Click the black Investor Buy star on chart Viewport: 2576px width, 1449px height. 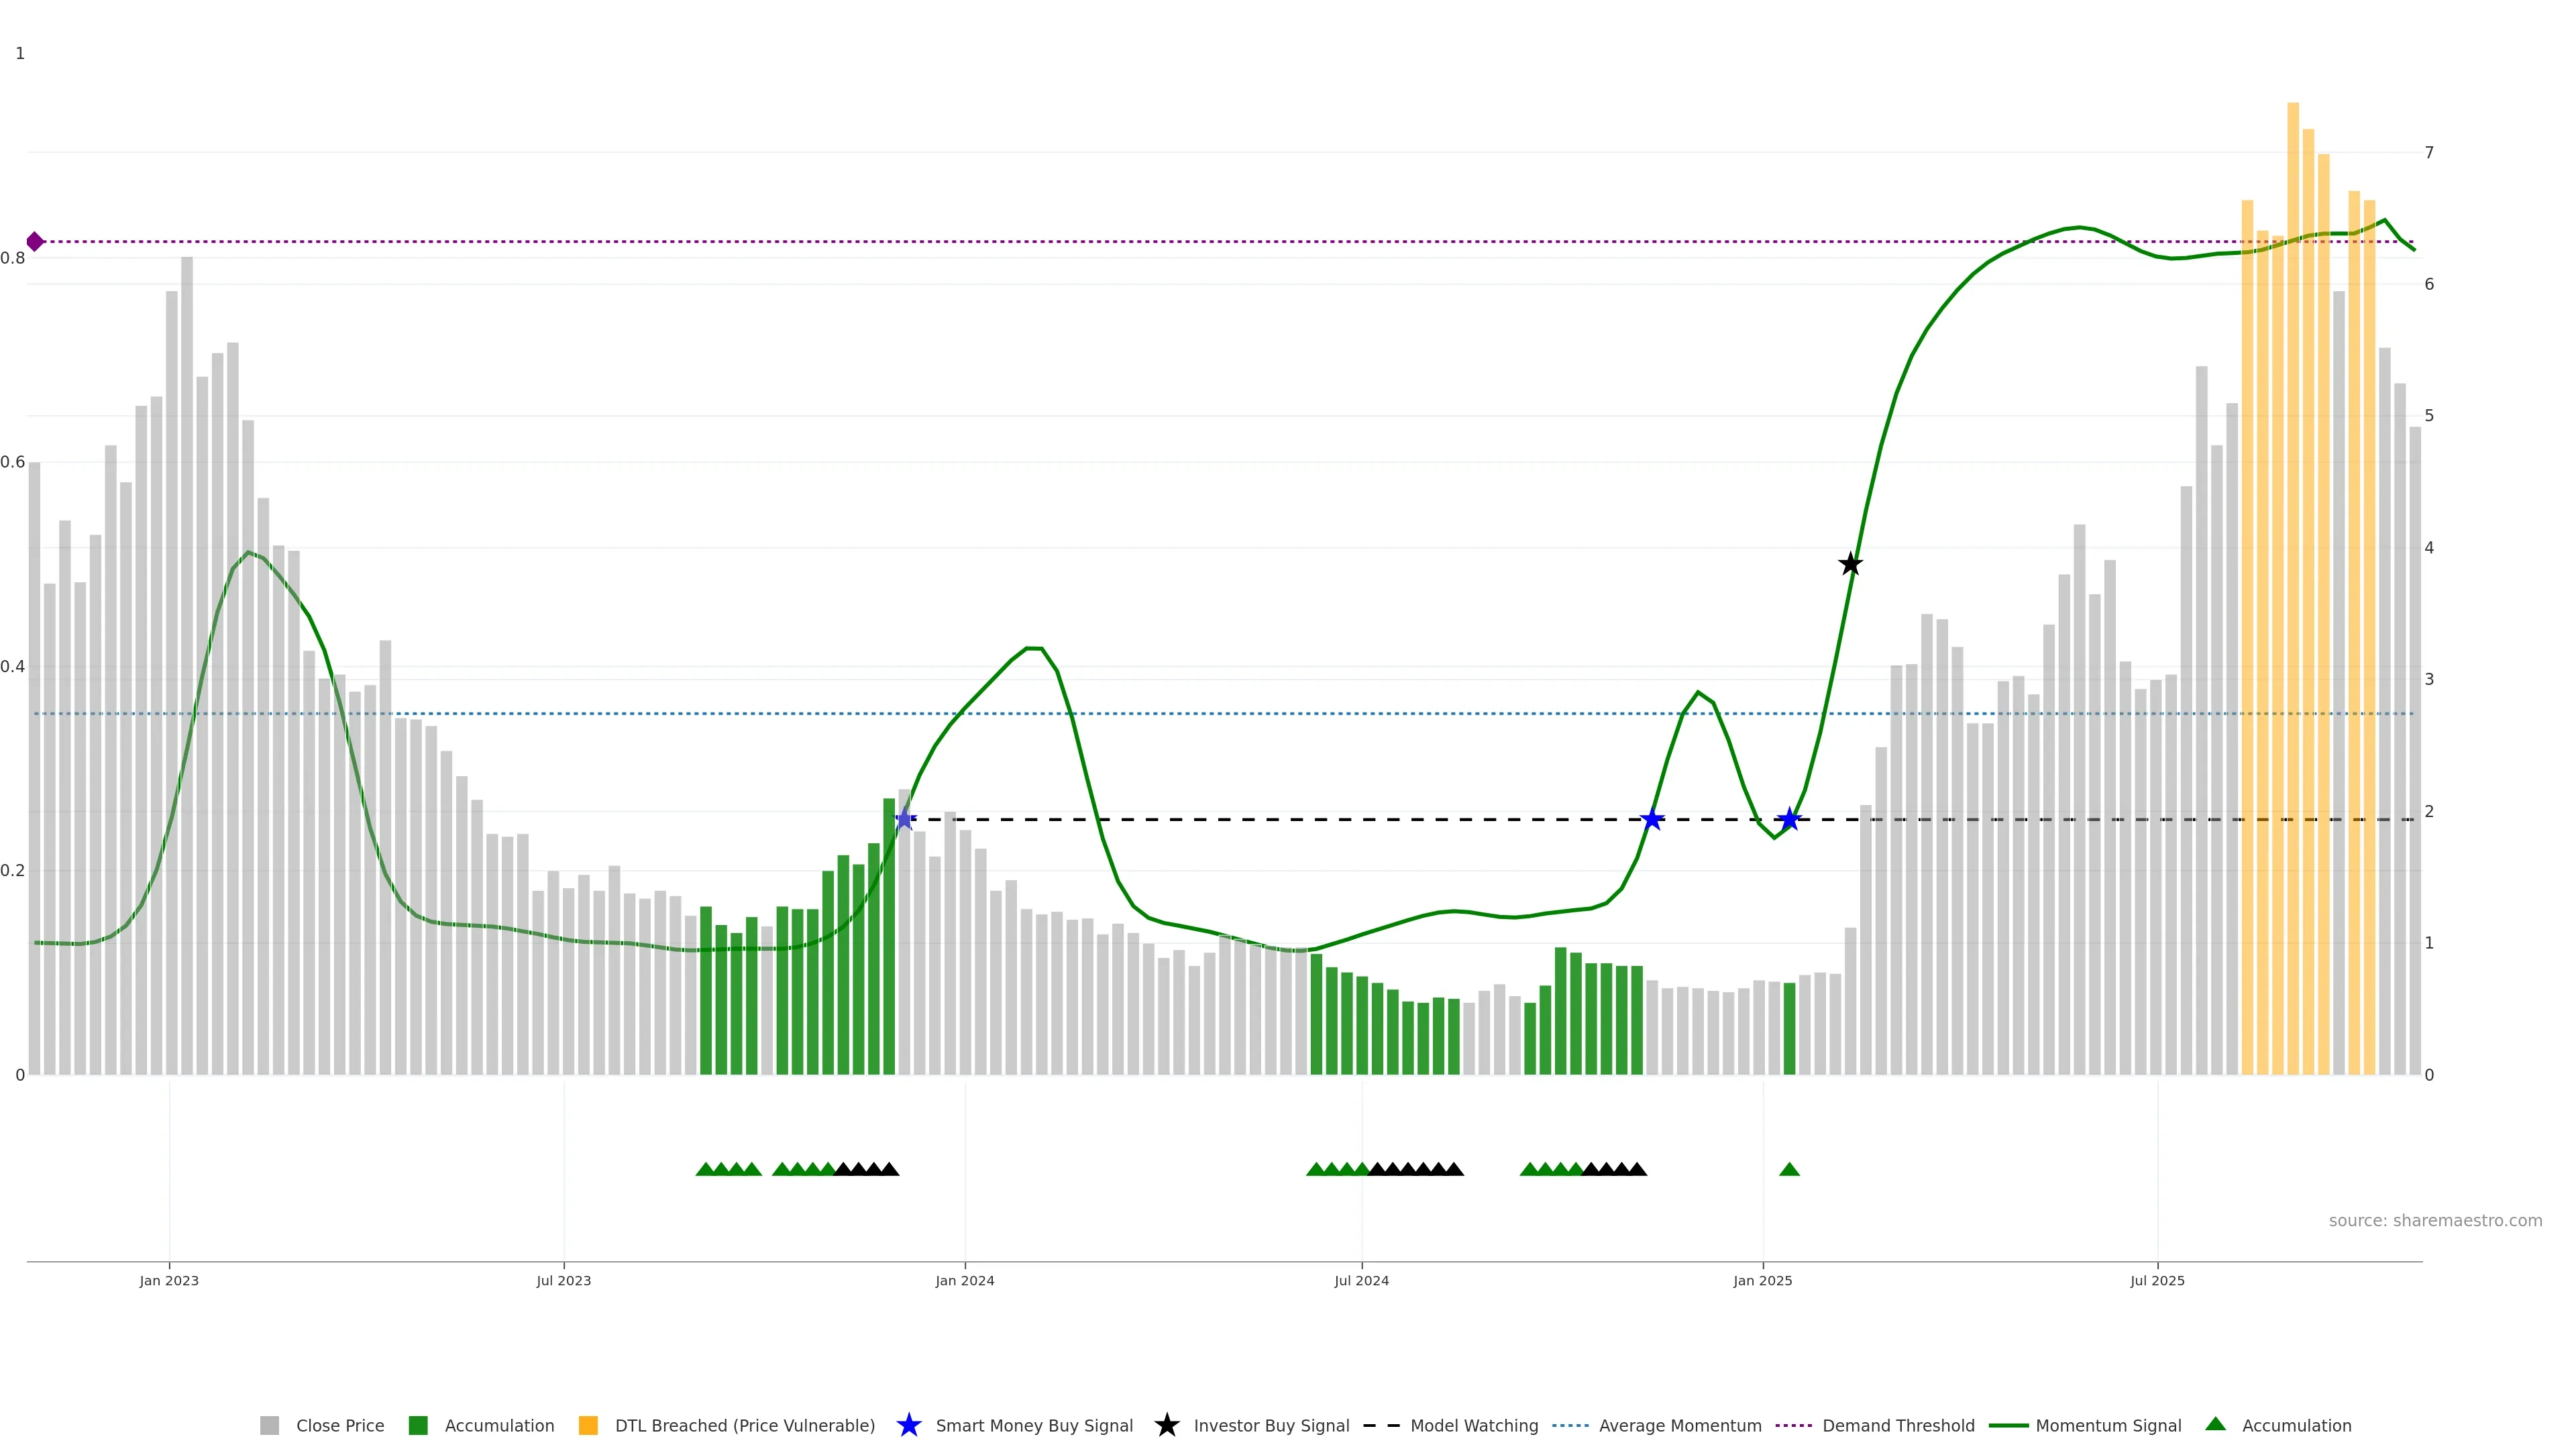click(x=1850, y=564)
